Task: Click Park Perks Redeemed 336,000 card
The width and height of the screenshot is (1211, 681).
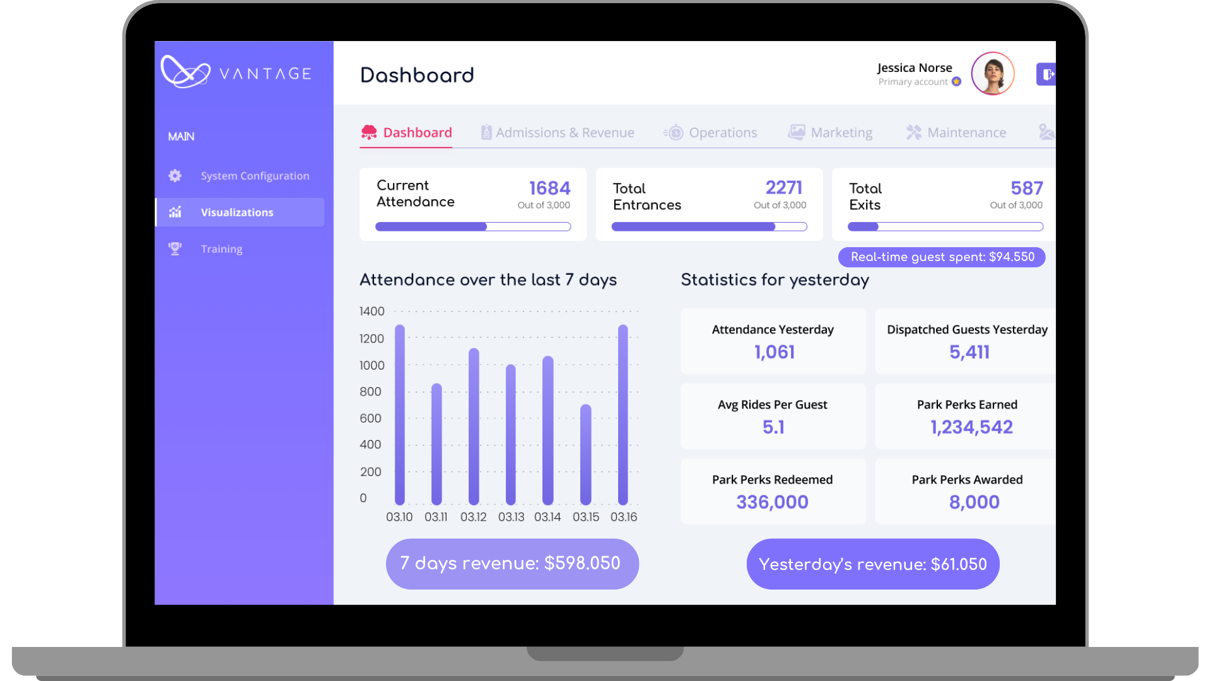Action: tap(773, 491)
